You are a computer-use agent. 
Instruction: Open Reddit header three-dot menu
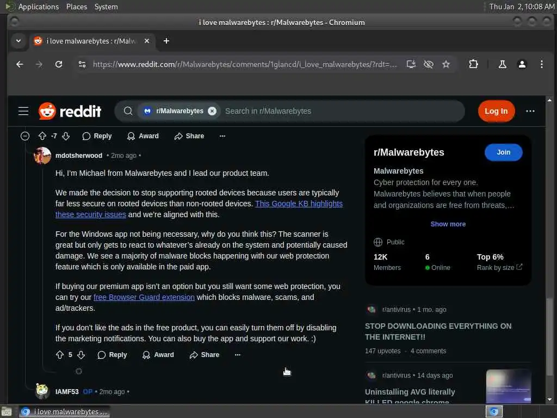point(530,111)
